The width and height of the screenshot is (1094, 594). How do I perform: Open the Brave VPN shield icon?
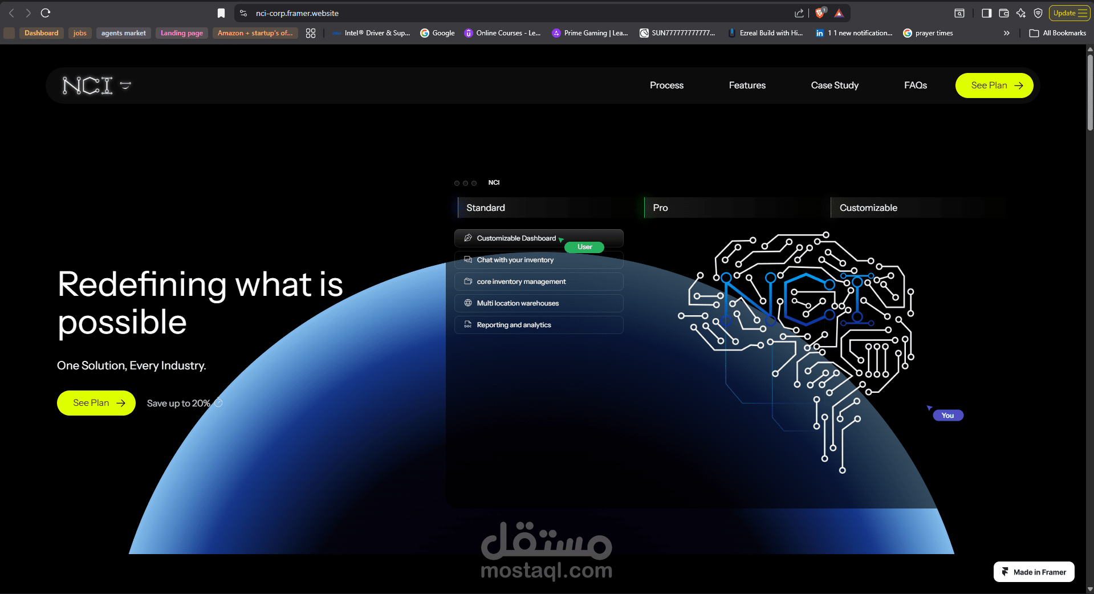click(x=1038, y=13)
